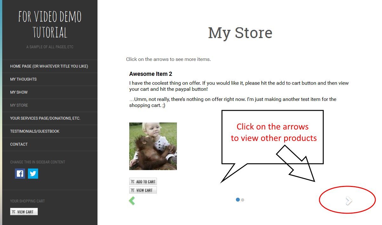This screenshot has height=225, width=382.
Task: Add Awesome Item 2 to cart
Action: coord(143,182)
